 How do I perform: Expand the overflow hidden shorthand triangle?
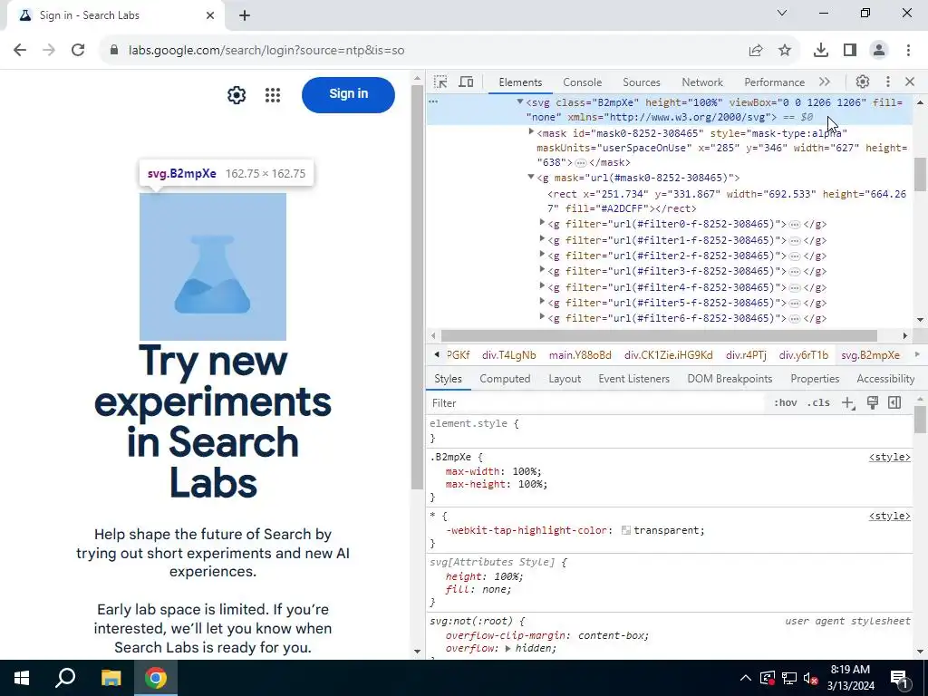point(507,649)
